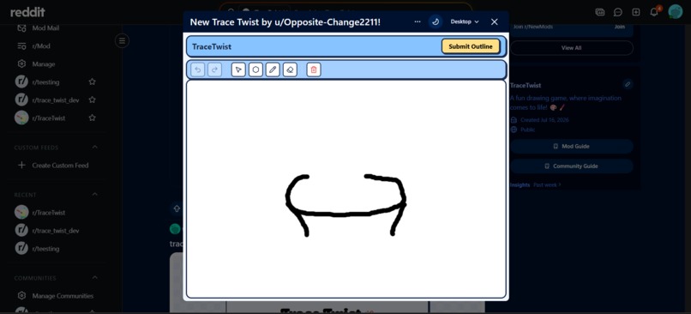This screenshot has height=314, width=691.
Task: Open chat from header
Action: pyautogui.click(x=618, y=12)
